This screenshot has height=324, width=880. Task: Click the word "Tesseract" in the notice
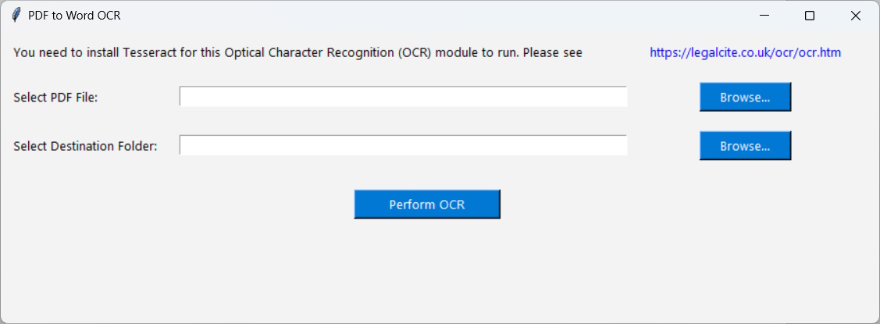(x=150, y=53)
